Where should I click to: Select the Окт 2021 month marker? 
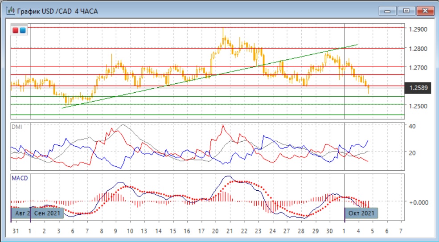pyautogui.click(x=361, y=213)
